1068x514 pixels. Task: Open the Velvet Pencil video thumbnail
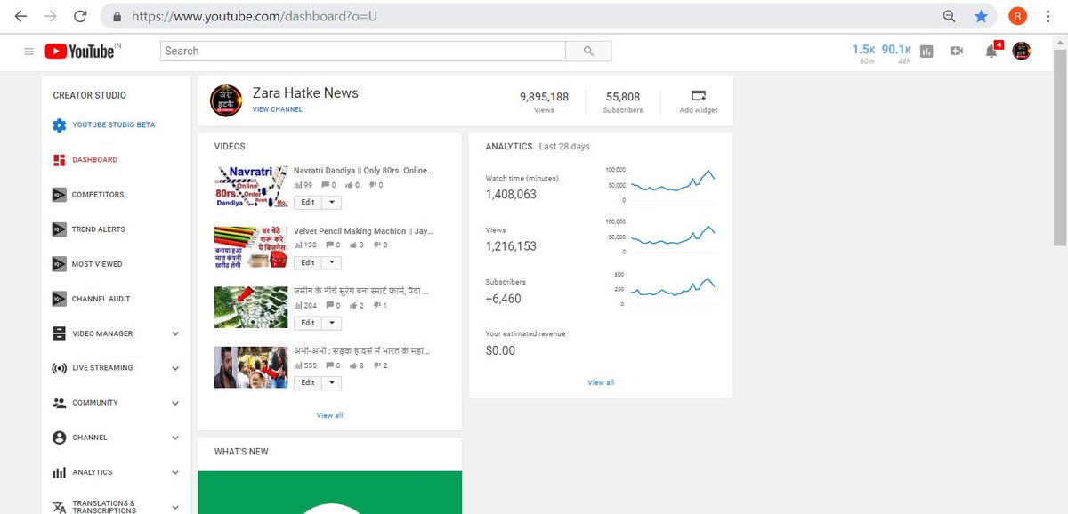(251, 247)
